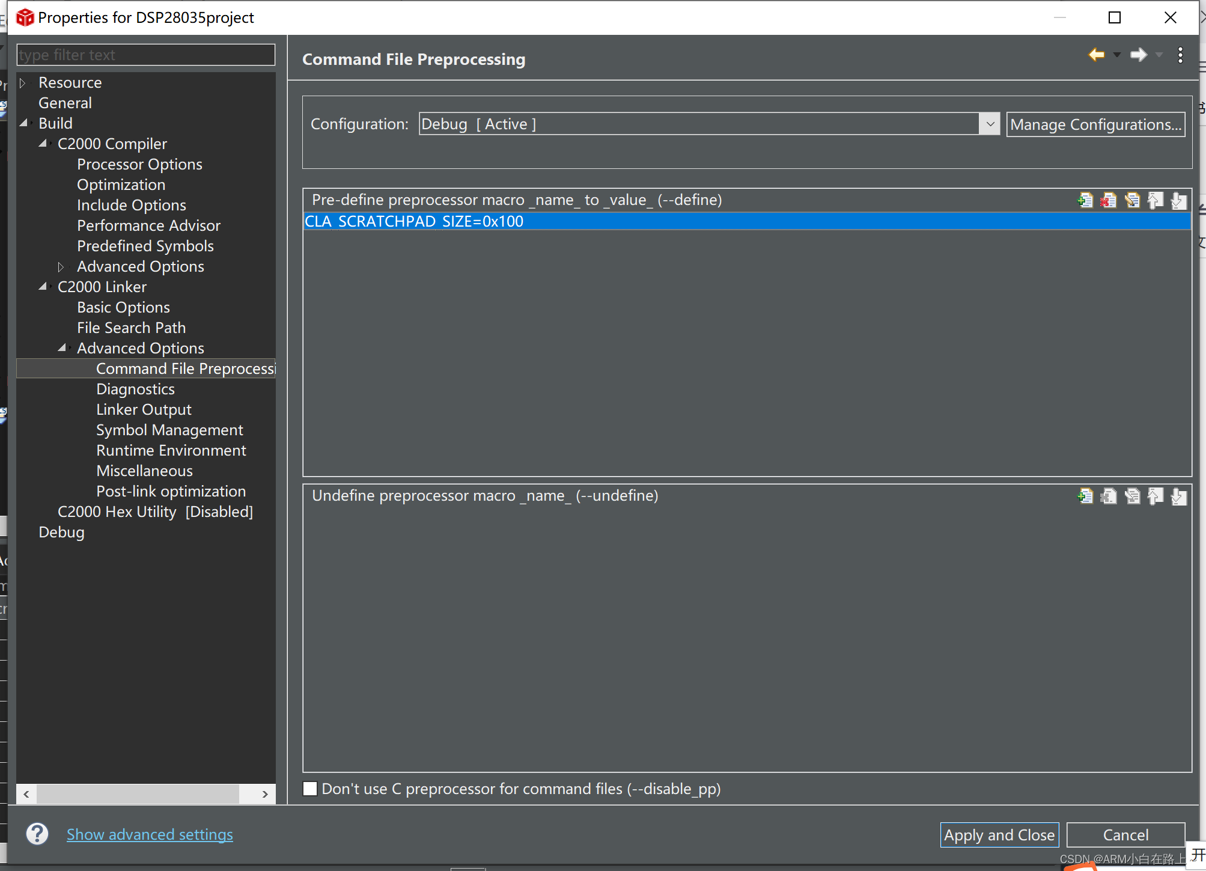Open Miscellaneous linker page
Screen dimensions: 1206x871
[x=144, y=471]
